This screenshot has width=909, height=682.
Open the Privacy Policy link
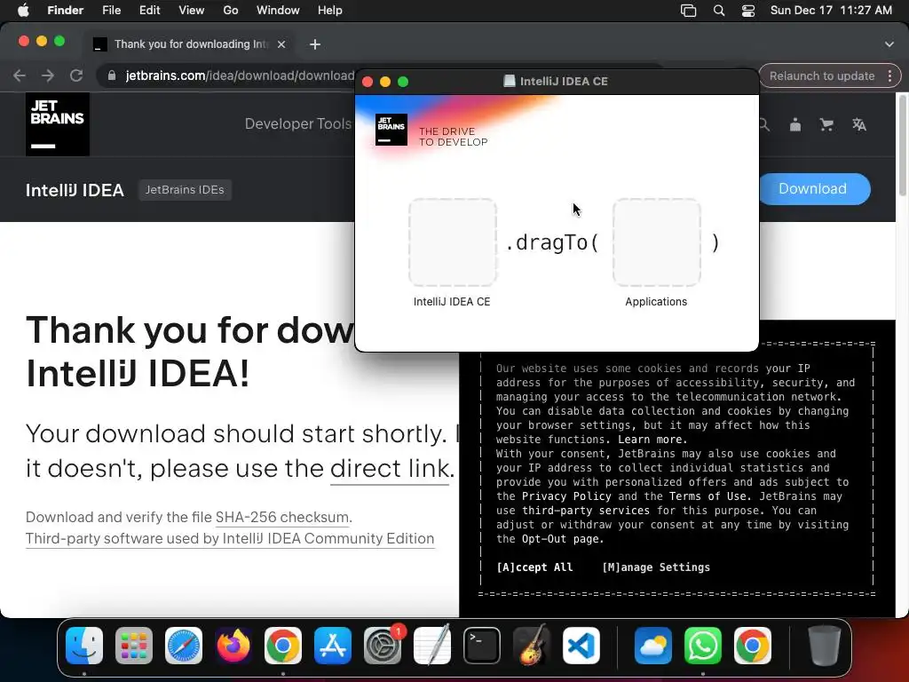(566, 496)
